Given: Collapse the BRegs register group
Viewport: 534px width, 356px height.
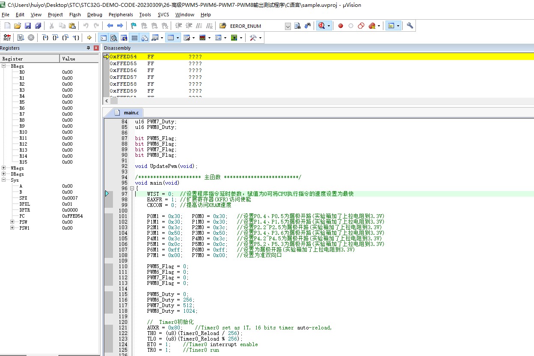Looking at the screenshot, I should [x=4, y=66].
